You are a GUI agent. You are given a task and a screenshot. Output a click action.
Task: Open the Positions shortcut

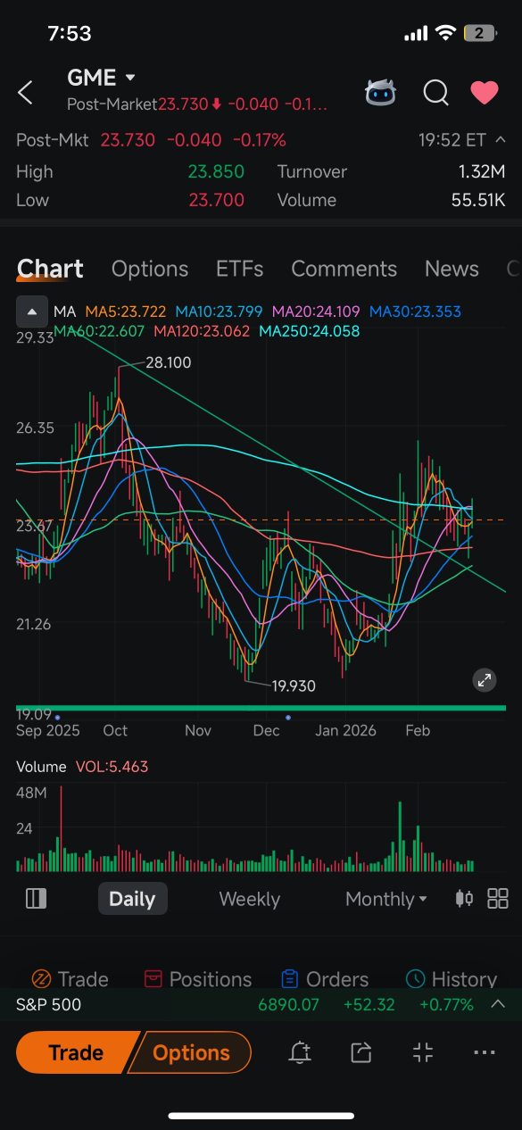[197, 979]
